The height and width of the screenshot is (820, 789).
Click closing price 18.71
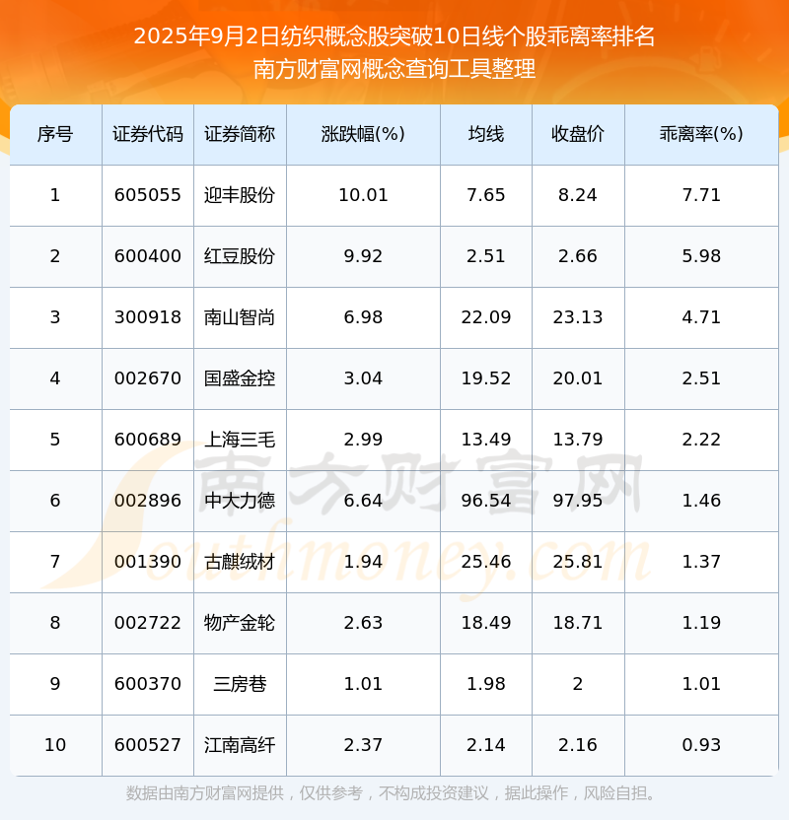578,623
